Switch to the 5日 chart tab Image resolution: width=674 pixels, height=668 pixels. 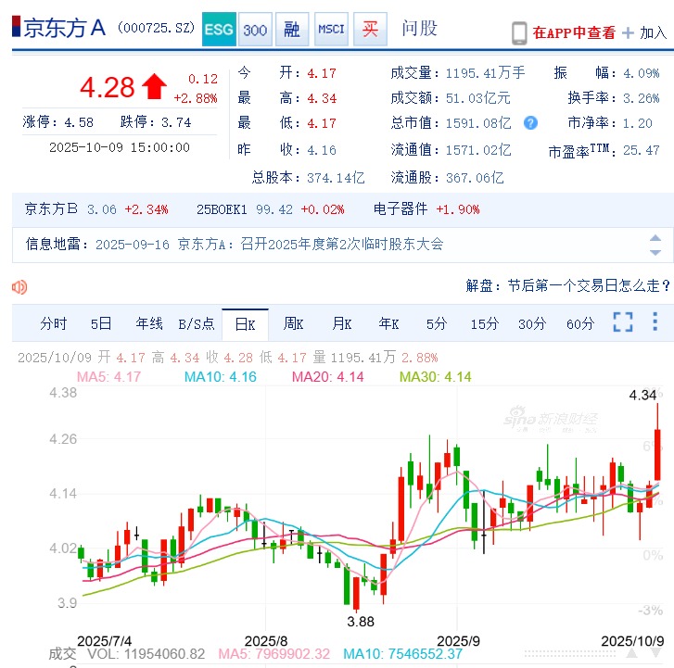point(101,323)
